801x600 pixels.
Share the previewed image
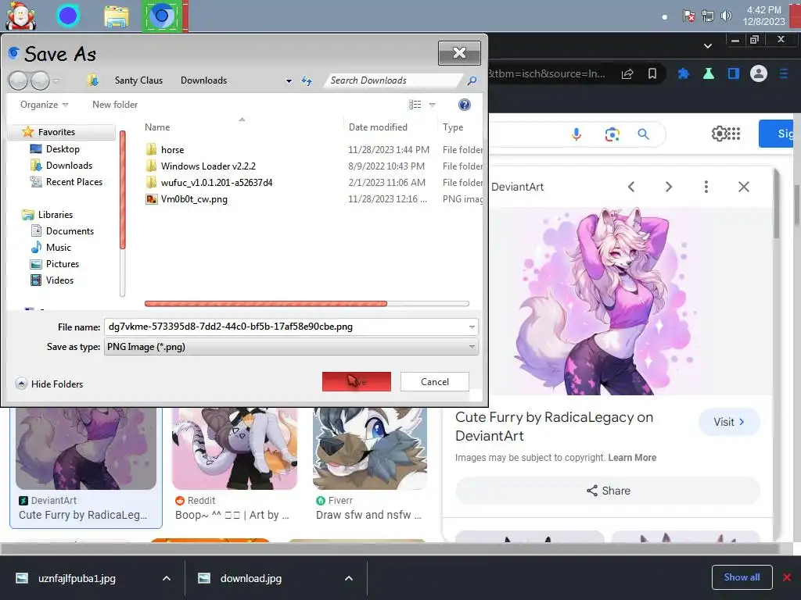(608, 491)
